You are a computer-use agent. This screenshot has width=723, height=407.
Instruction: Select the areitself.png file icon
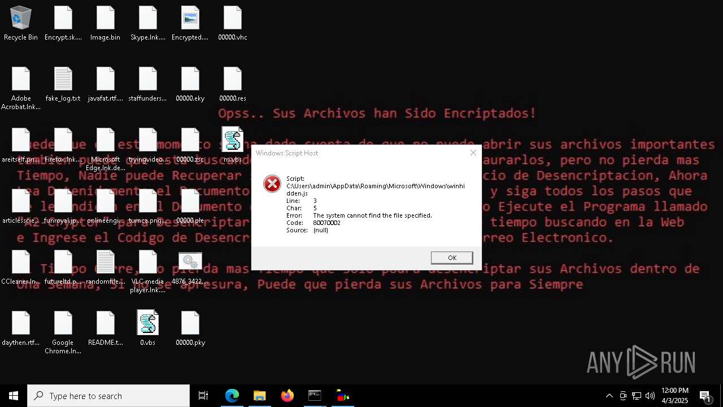point(21,146)
